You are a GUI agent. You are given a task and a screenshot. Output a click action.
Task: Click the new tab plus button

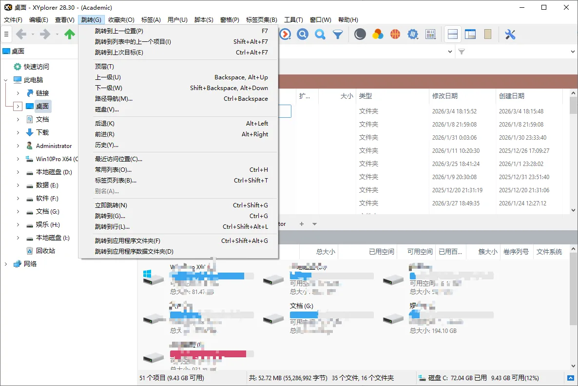click(x=302, y=224)
